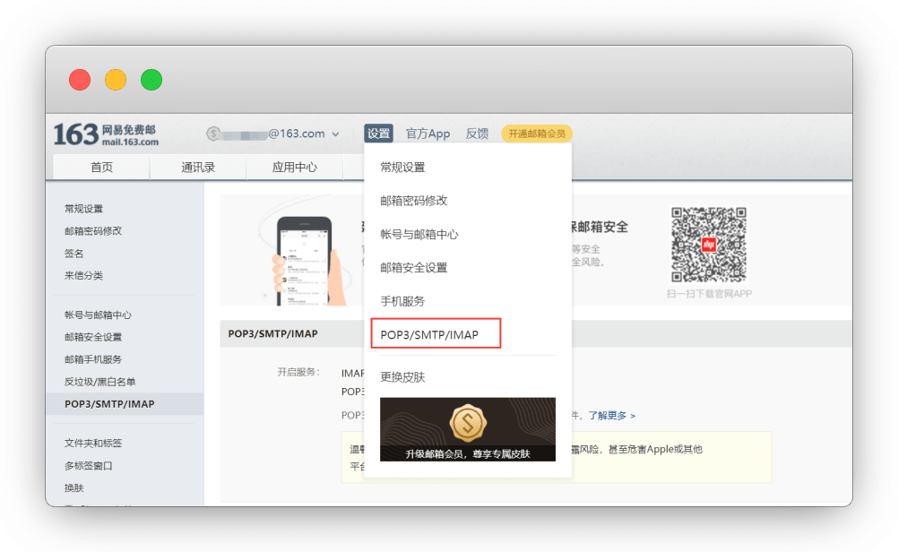This screenshot has width=898, height=552.
Task: Select 反垃圾/黑白名单 in the left sidebar
Action: 99,382
